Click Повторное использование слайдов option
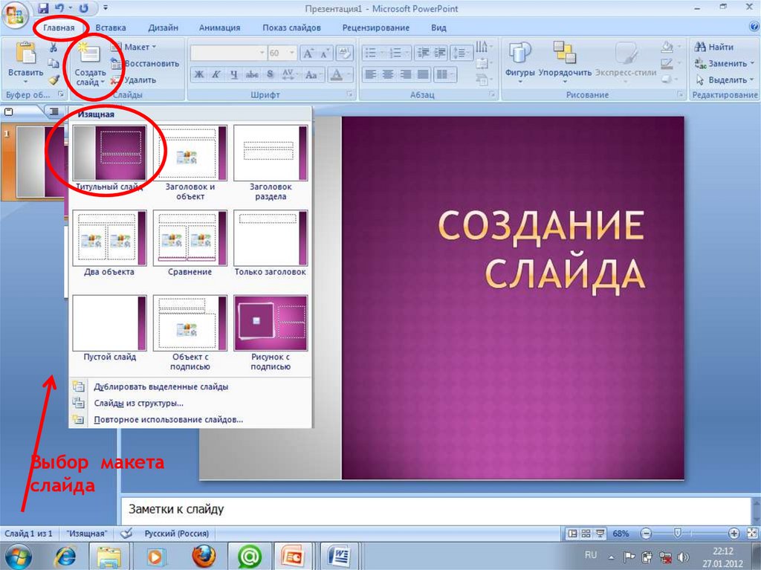The image size is (761, 570). point(168,419)
